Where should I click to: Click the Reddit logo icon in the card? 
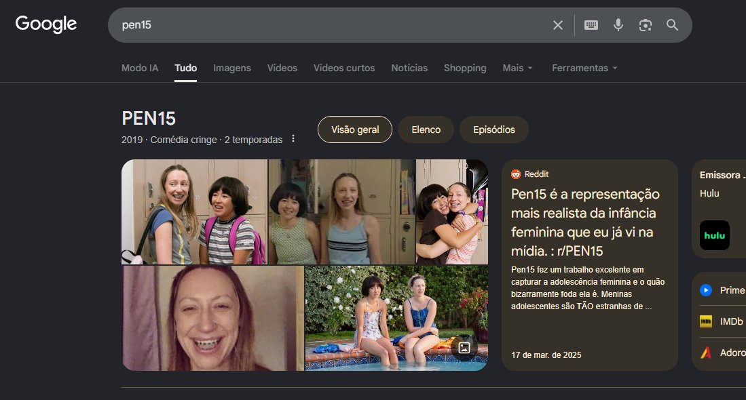tap(516, 174)
